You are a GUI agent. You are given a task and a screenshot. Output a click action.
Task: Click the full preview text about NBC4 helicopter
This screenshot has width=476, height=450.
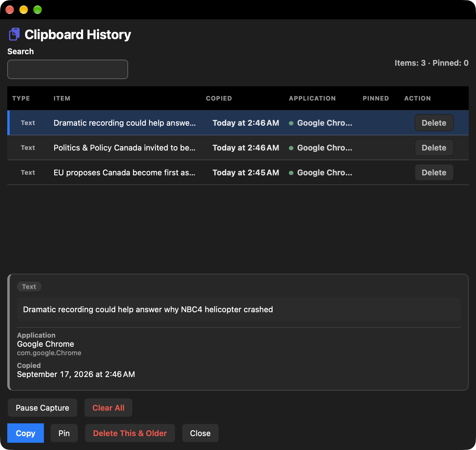(x=148, y=309)
